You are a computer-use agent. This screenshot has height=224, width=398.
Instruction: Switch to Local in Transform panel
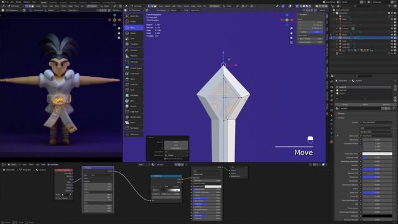click(317, 32)
